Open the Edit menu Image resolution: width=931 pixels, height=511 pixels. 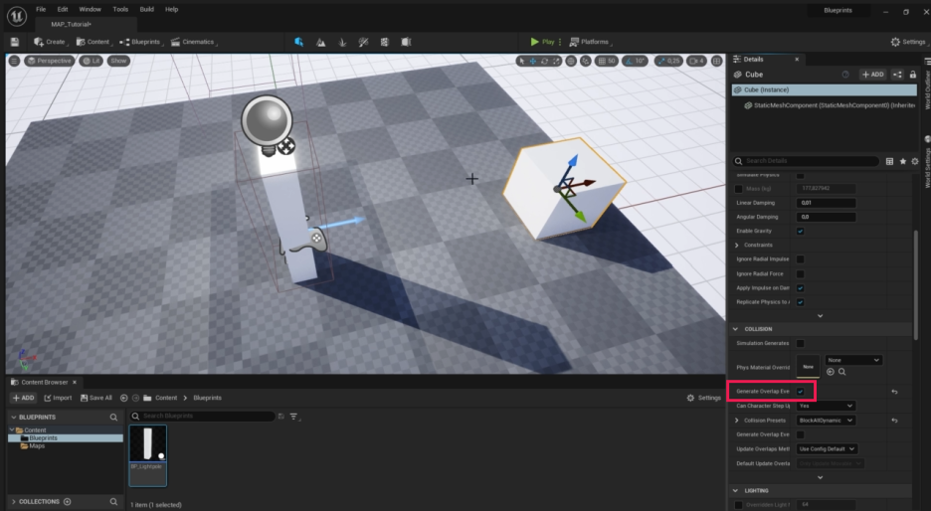pos(63,10)
